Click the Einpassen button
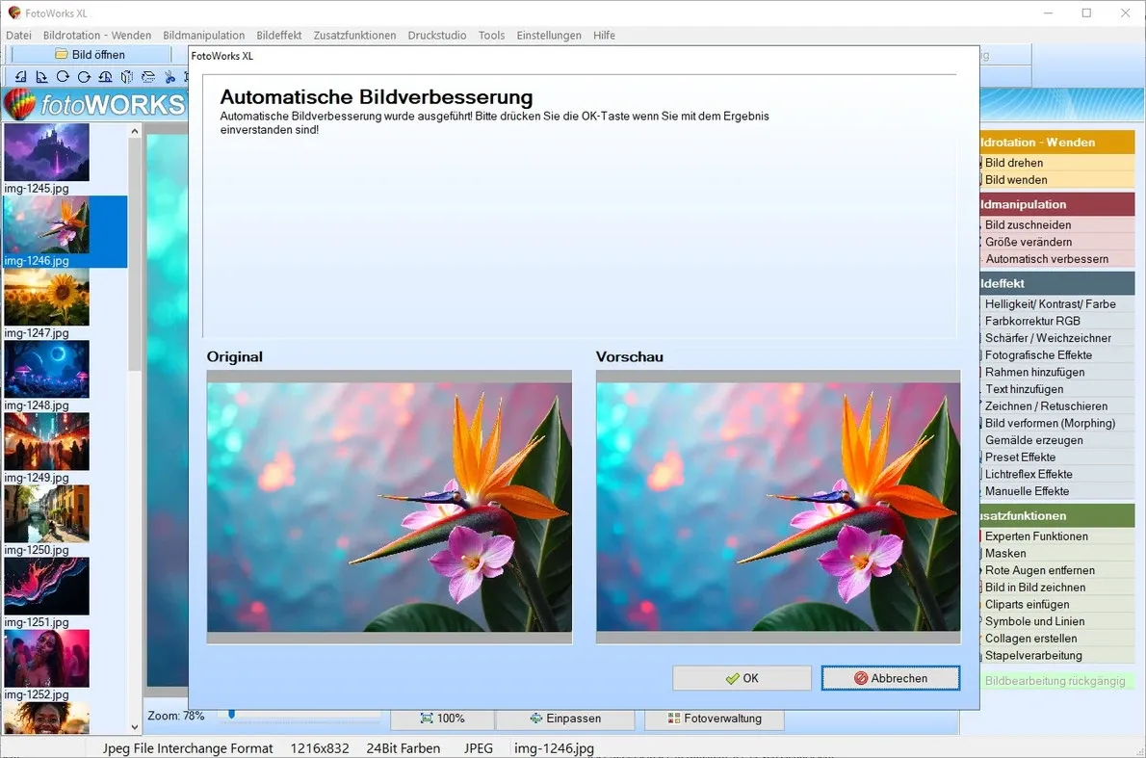 (x=564, y=717)
